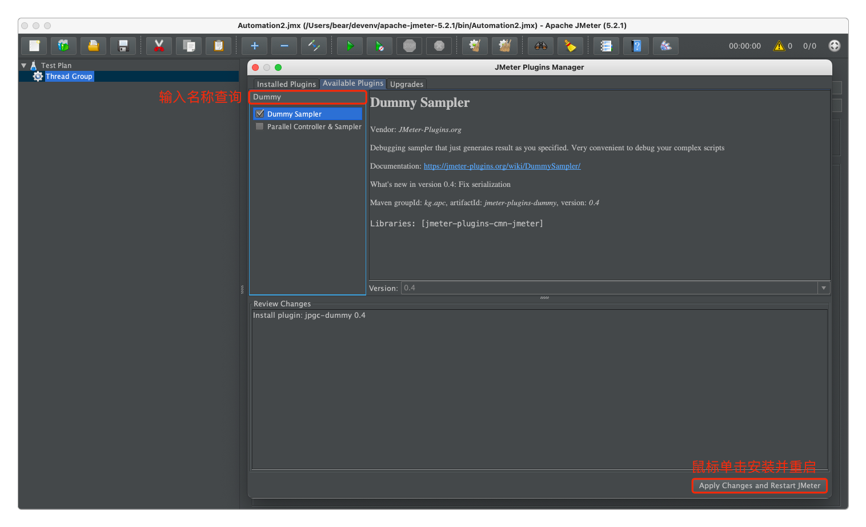Image resolution: width=866 pixels, height=527 pixels.
Task: Open the Version 0.4 dropdown
Action: pyautogui.click(x=824, y=288)
